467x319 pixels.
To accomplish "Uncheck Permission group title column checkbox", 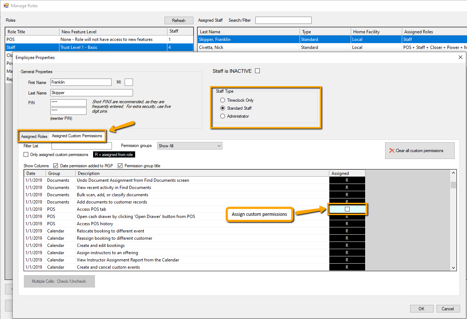I will click(120, 166).
